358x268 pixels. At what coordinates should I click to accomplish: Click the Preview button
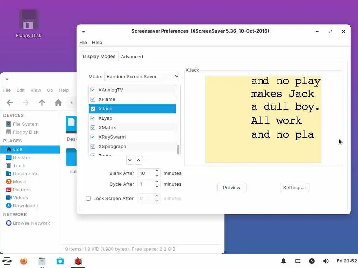pos(232,187)
